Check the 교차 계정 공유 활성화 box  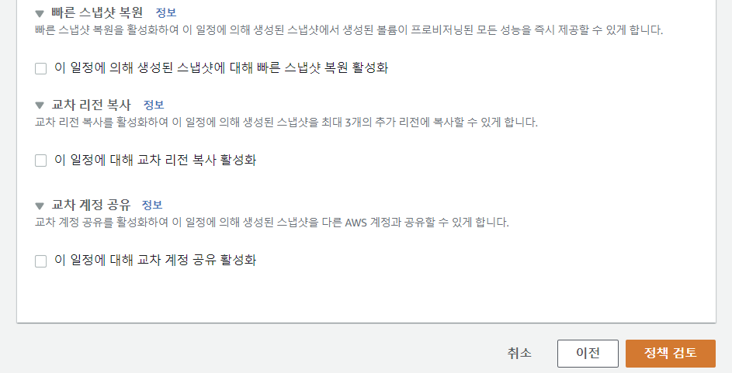pos(41,261)
